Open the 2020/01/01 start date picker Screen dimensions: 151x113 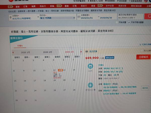click(87, 18)
